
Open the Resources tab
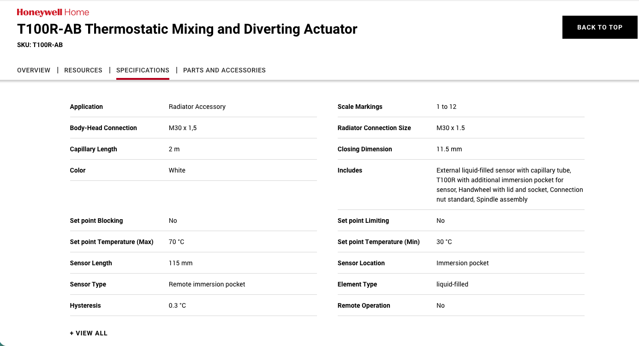83,70
